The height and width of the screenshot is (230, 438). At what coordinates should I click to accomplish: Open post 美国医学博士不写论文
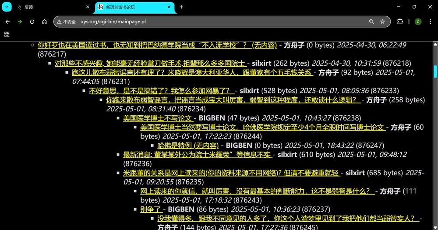click(158, 118)
